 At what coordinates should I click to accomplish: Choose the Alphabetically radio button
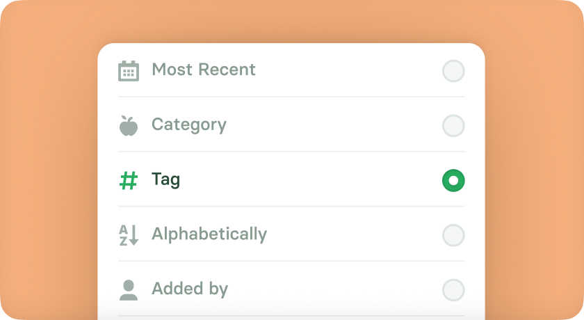click(x=453, y=235)
